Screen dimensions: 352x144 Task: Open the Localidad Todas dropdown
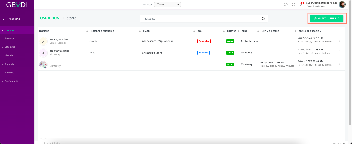click(167, 4)
